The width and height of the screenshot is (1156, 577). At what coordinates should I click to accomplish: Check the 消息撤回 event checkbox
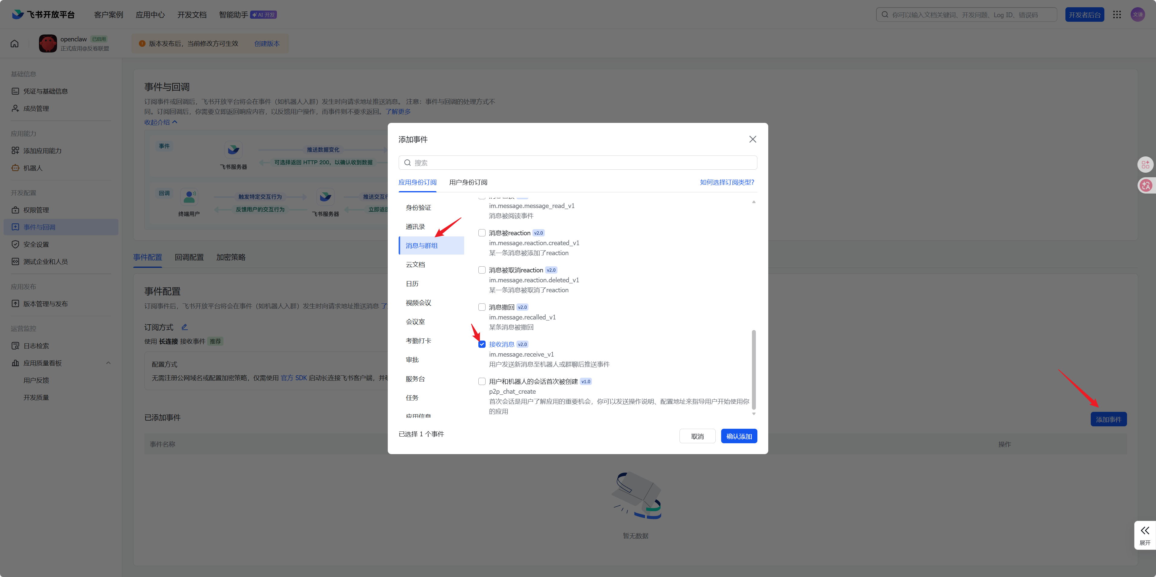(482, 307)
